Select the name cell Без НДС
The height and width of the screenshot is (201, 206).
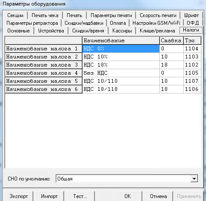pos(121,73)
